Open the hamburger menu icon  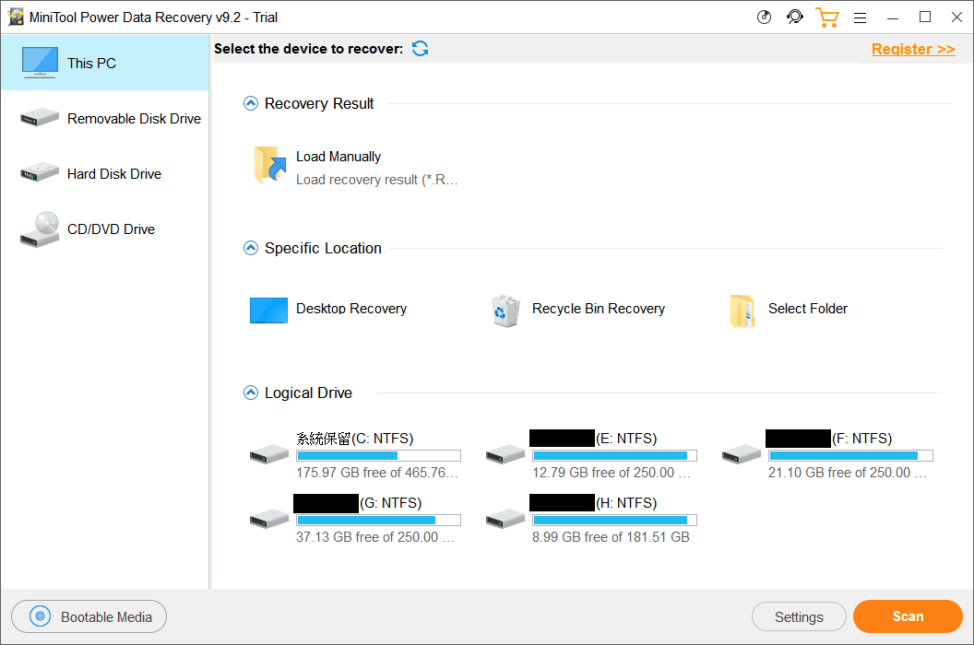(x=860, y=18)
